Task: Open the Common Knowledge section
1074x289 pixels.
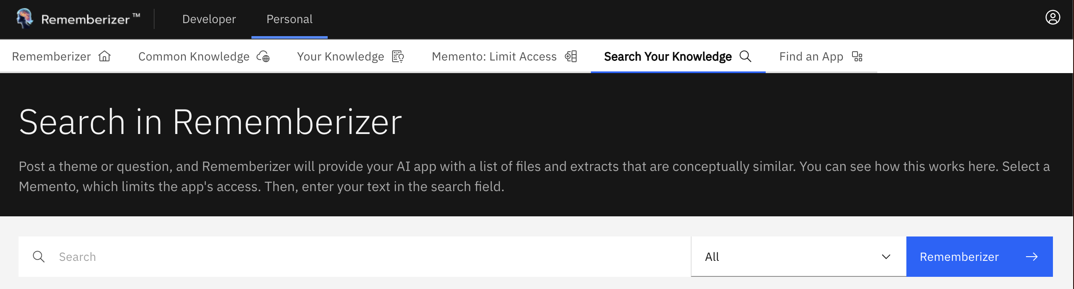Action: pos(193,56)
